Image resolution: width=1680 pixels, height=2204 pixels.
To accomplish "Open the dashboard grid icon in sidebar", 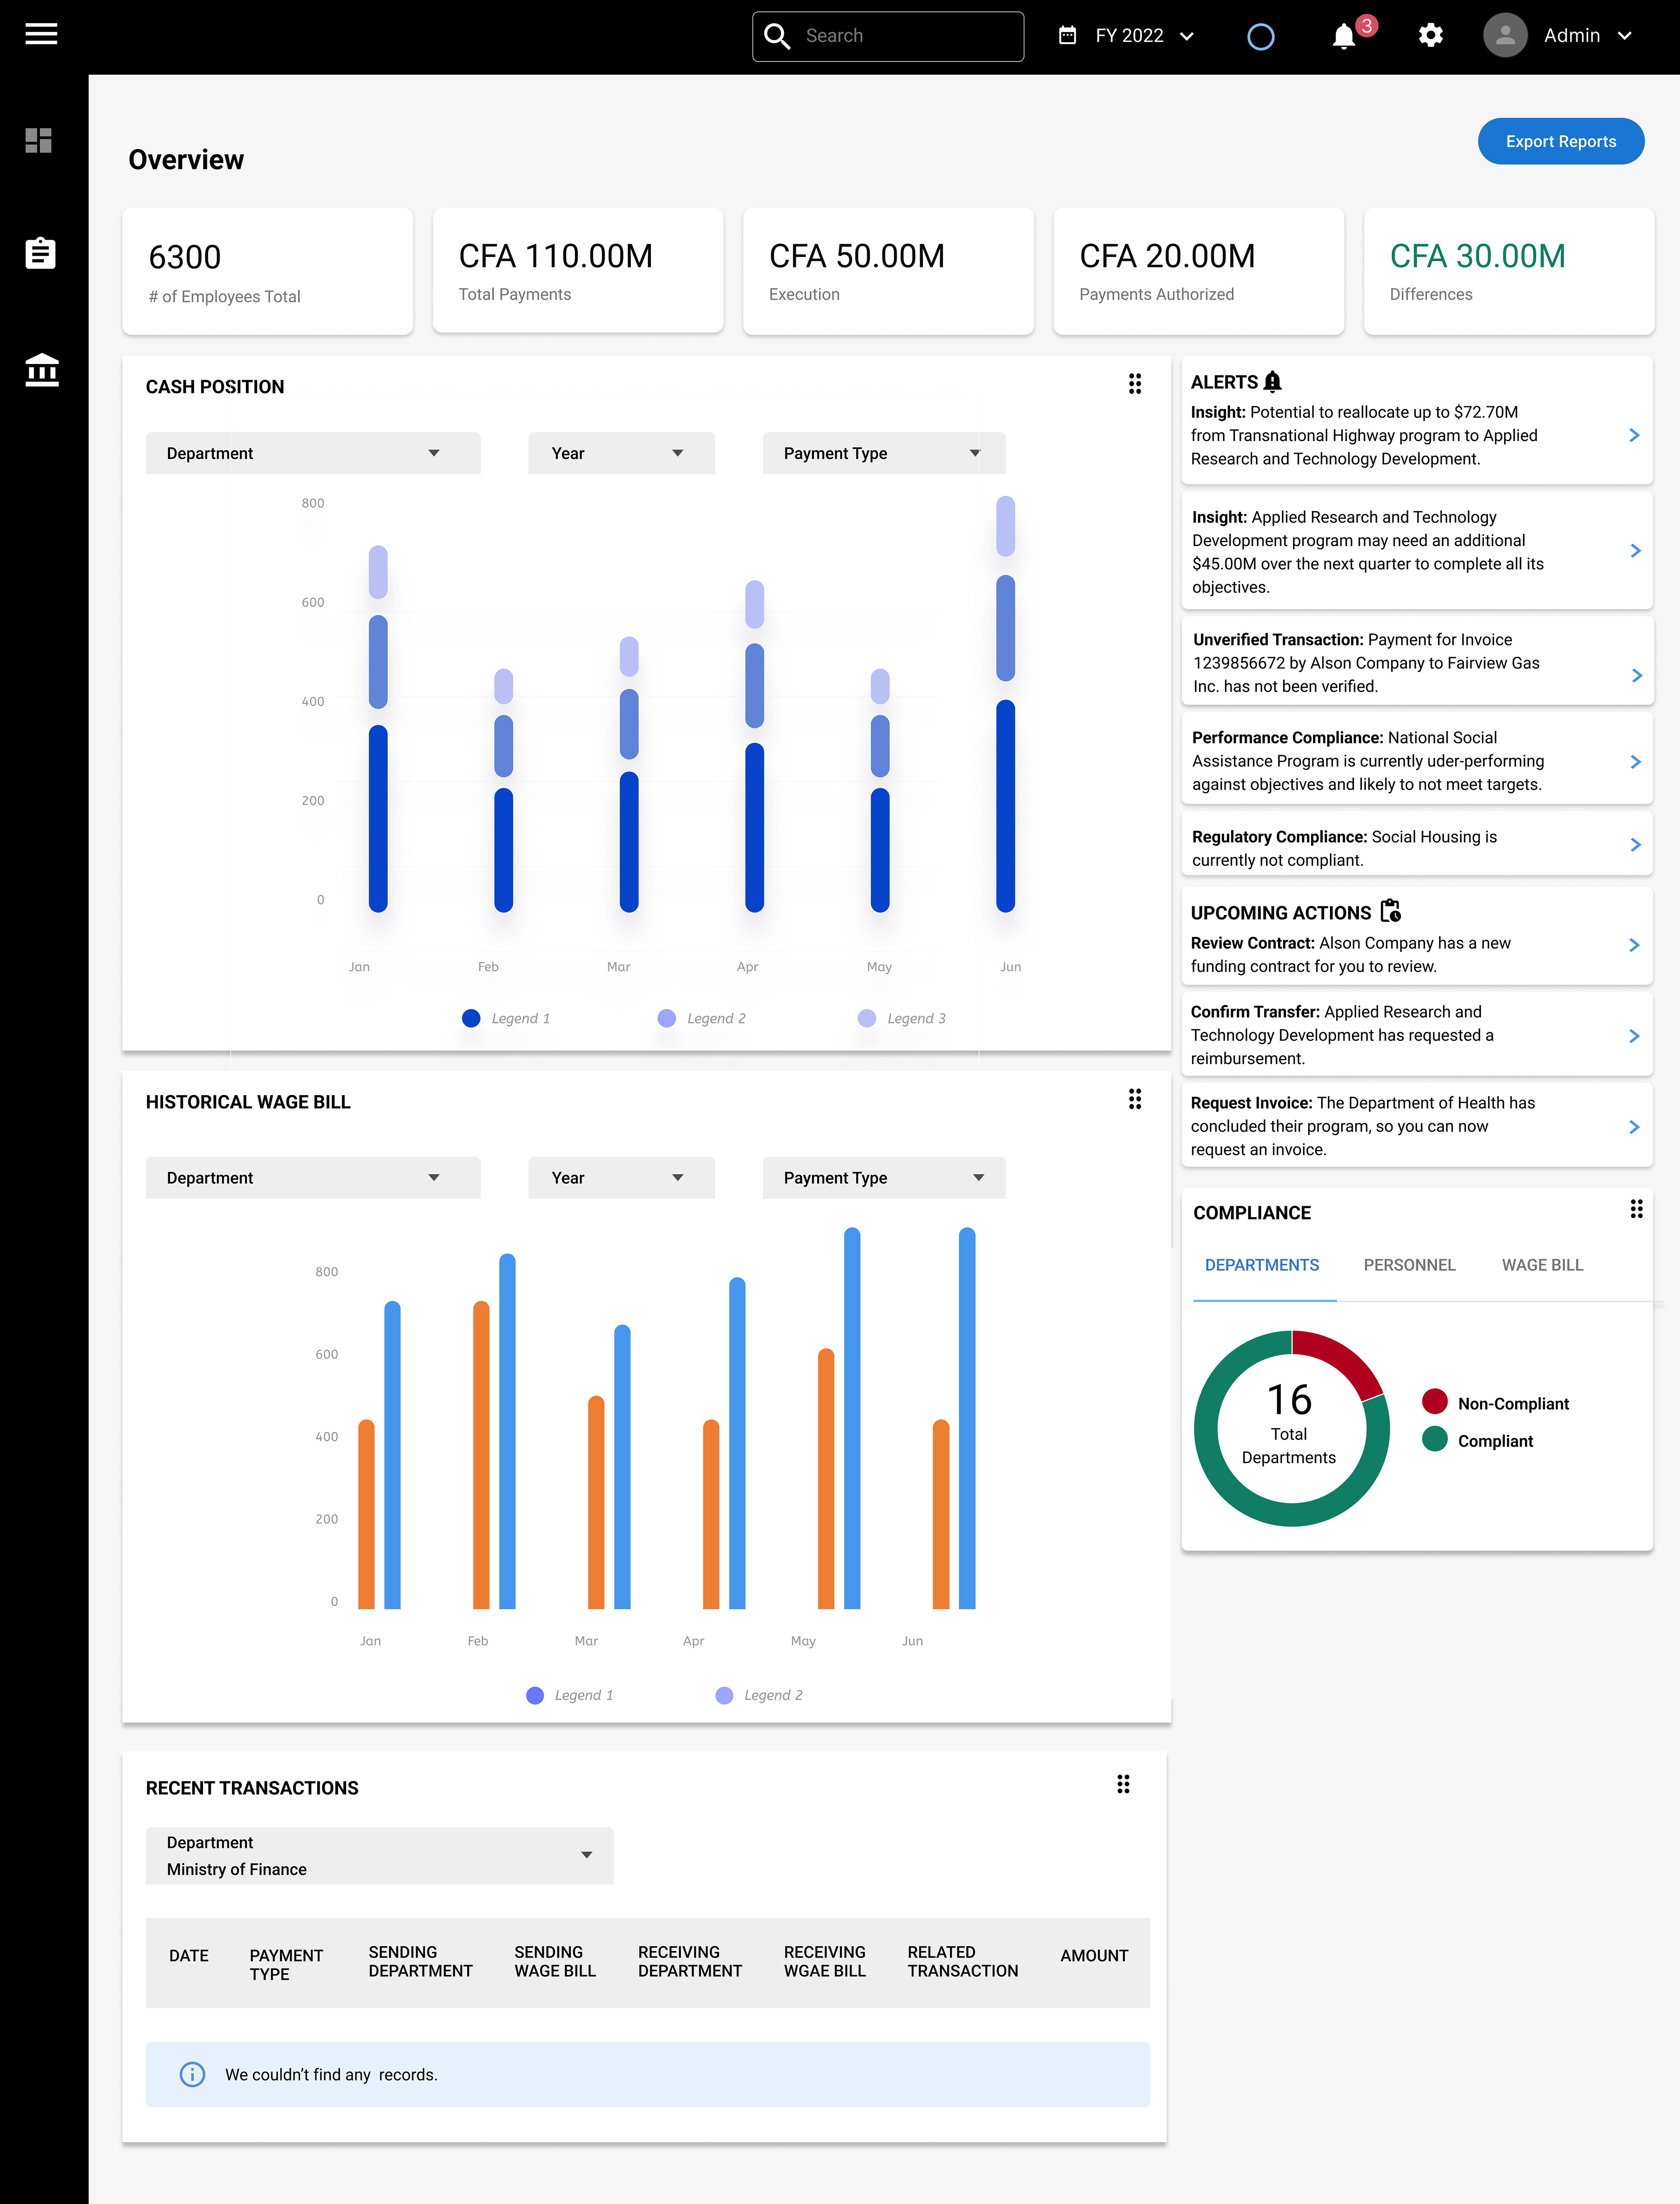I will (x=39, y=141).
